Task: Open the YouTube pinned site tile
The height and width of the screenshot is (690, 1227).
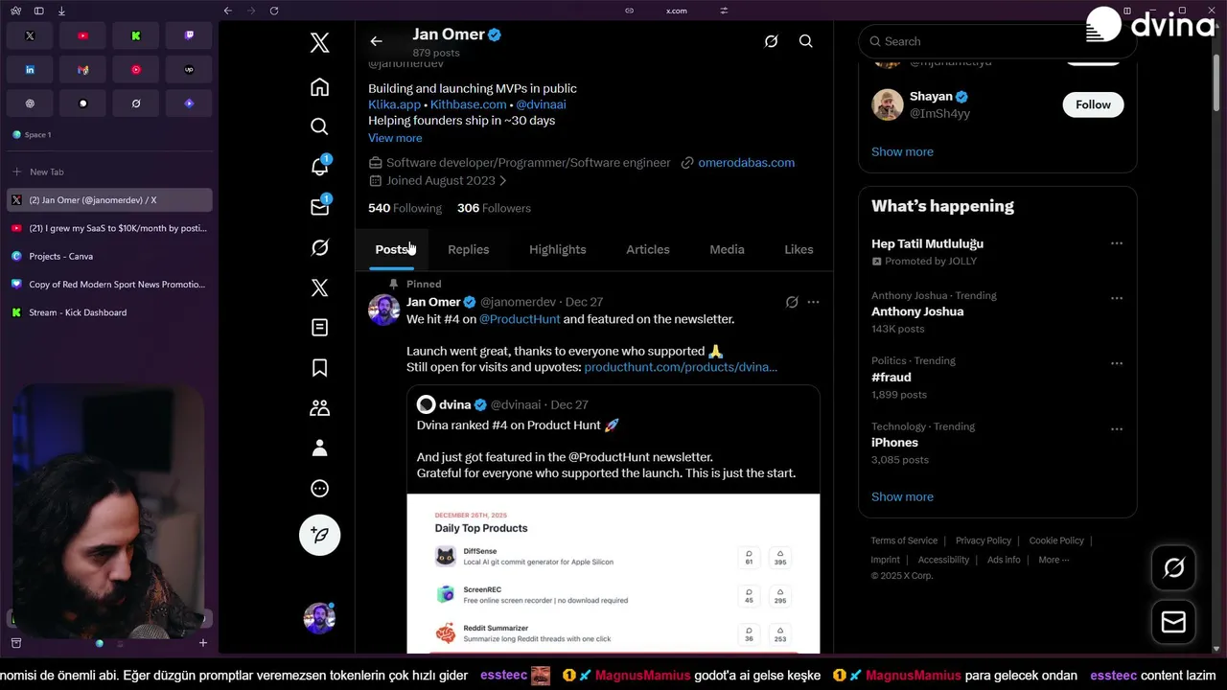Action: (x=82, y=36)
